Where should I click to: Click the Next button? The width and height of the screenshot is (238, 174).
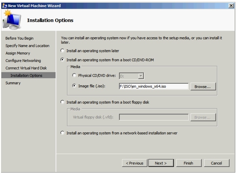coord(161,163)
